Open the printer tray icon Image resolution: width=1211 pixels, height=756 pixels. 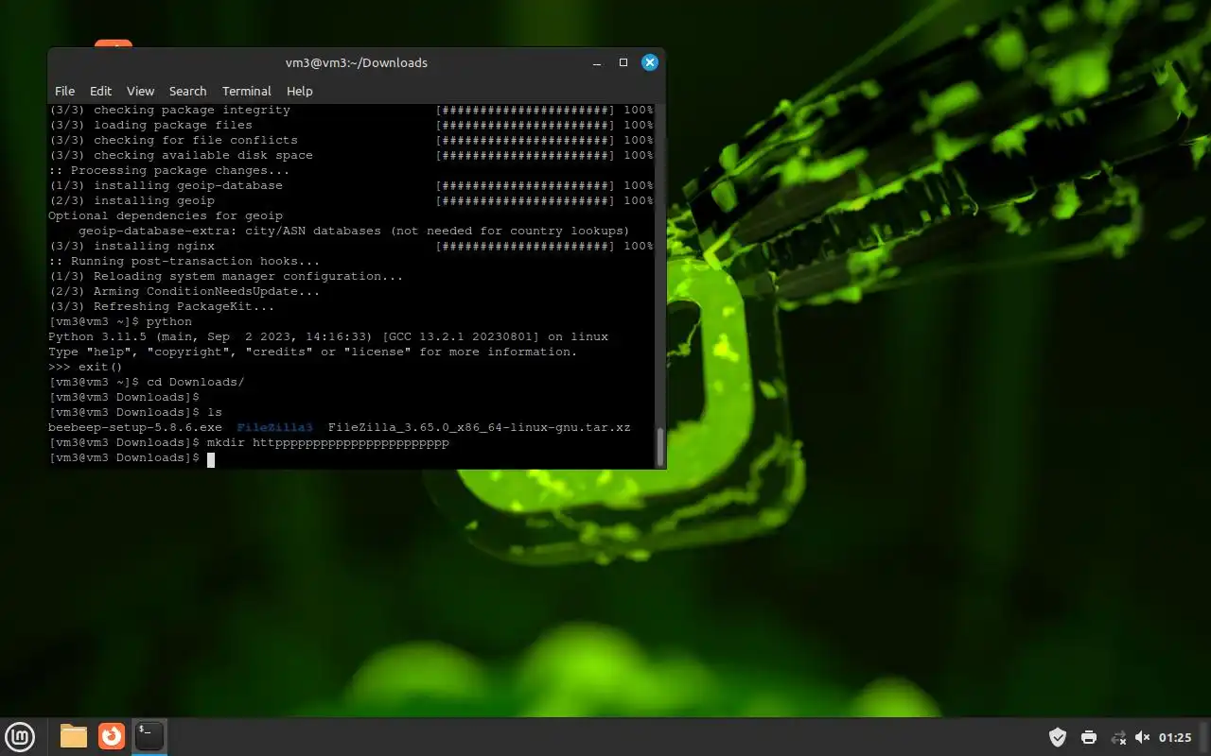pyautogui.click(x=1089, y=737)
